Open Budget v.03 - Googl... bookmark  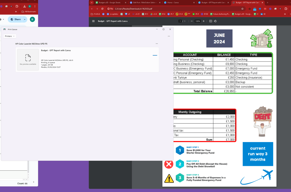(242, 14)
